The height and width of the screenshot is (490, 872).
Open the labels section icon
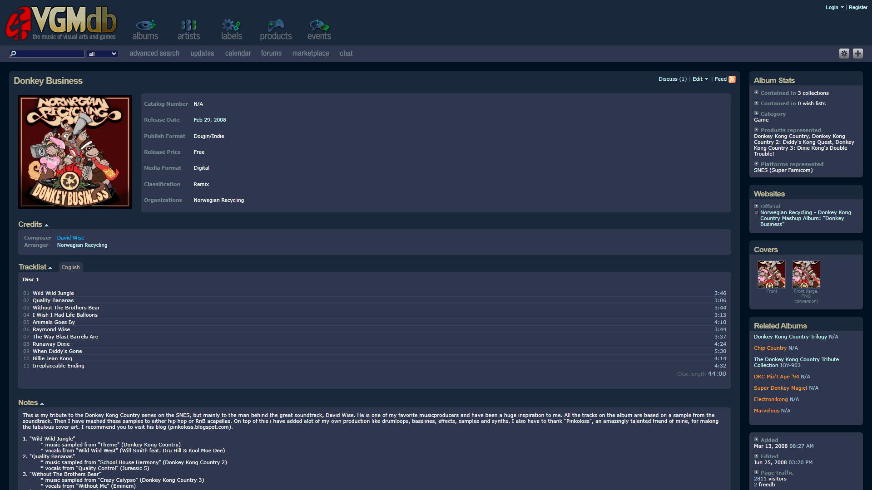pos(232,30)
